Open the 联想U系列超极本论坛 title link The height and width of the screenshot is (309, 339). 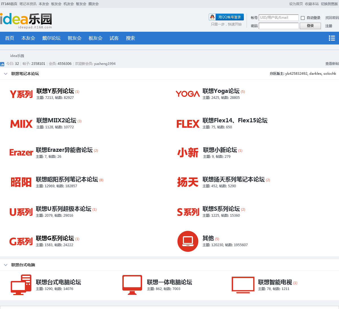pyautogui.click(x=64, y=209)
